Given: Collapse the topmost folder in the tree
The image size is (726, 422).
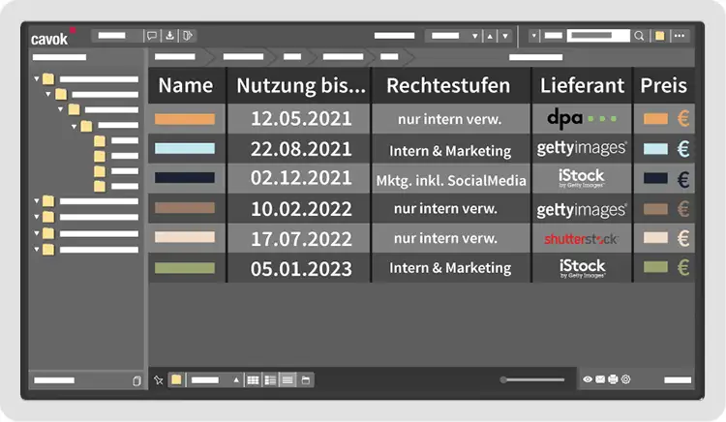Looking at the screenshot, I should point(37,79).
